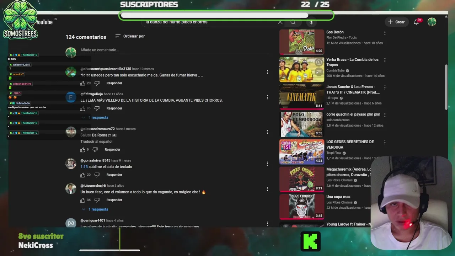Like the comment about fumar hierva
This screenshot has width=455, height=256.
coord(82,83)
